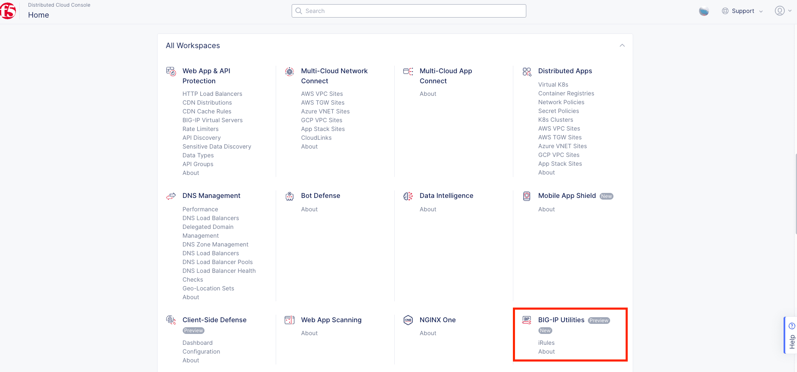The height and width of the screenshot is (372, 797).
Task: Click the page's vertical scrollbar
Action: pyautogui.click(x=795, y=193)
